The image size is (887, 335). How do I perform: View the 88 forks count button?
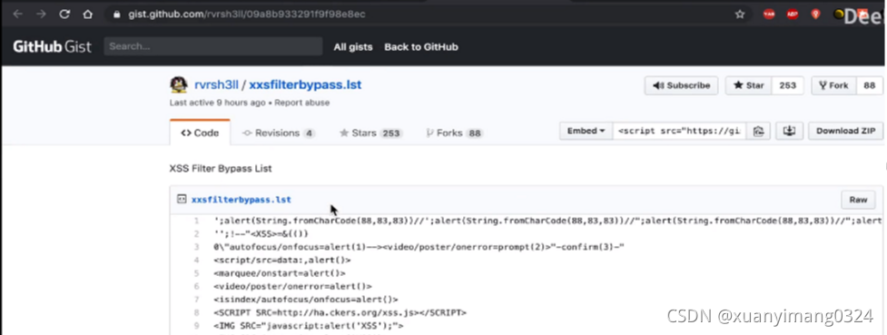pos(870,85)
